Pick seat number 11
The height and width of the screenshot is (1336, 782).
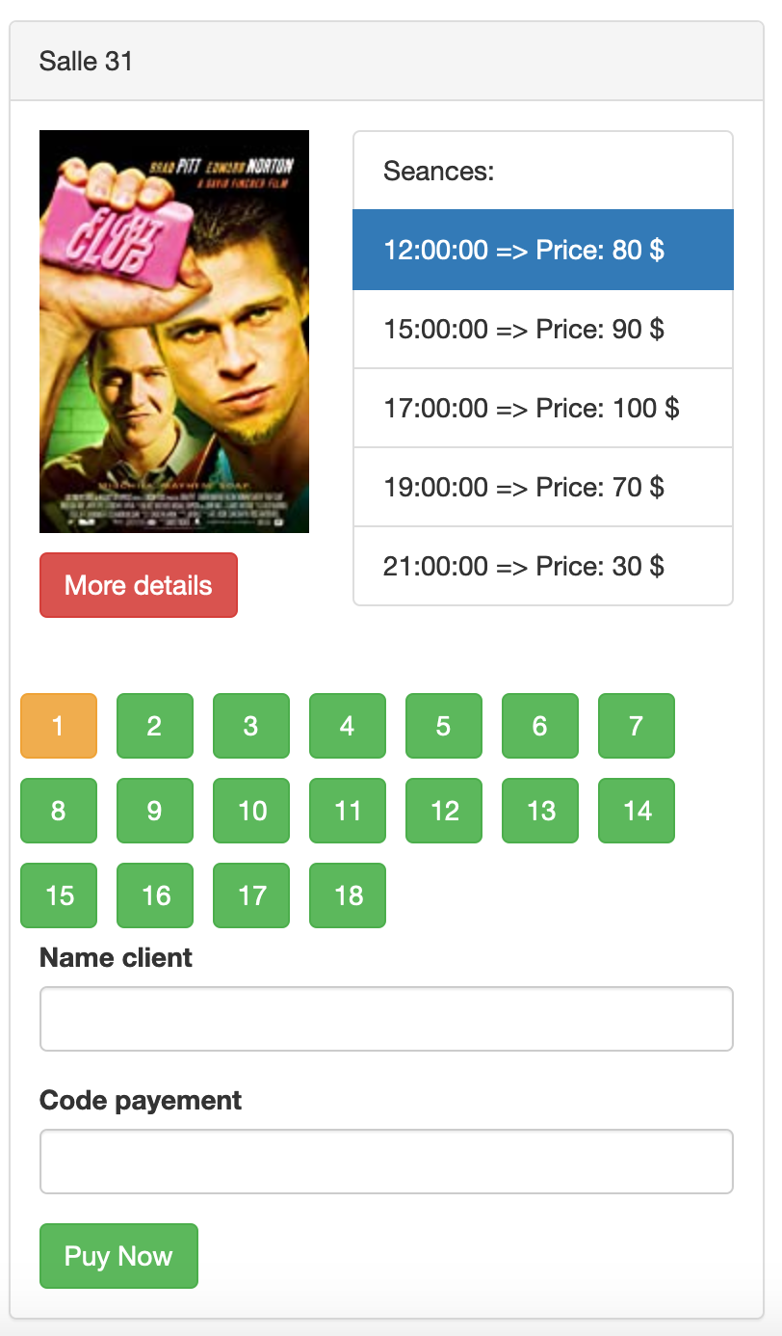pyautogui.click(x=348, y=811)
